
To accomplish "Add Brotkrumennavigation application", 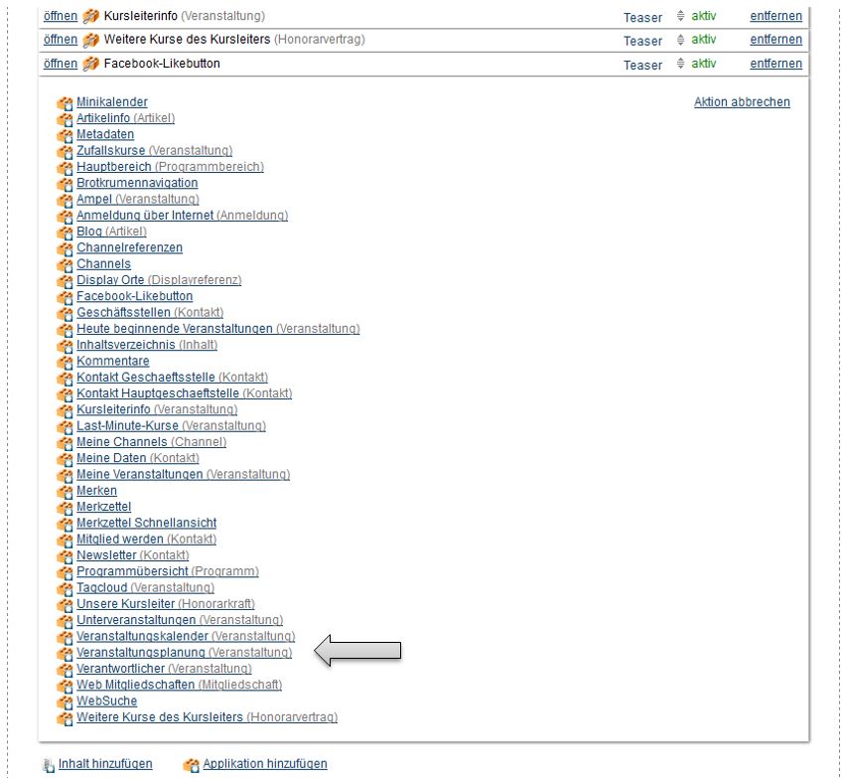I will tap(137, 183).
